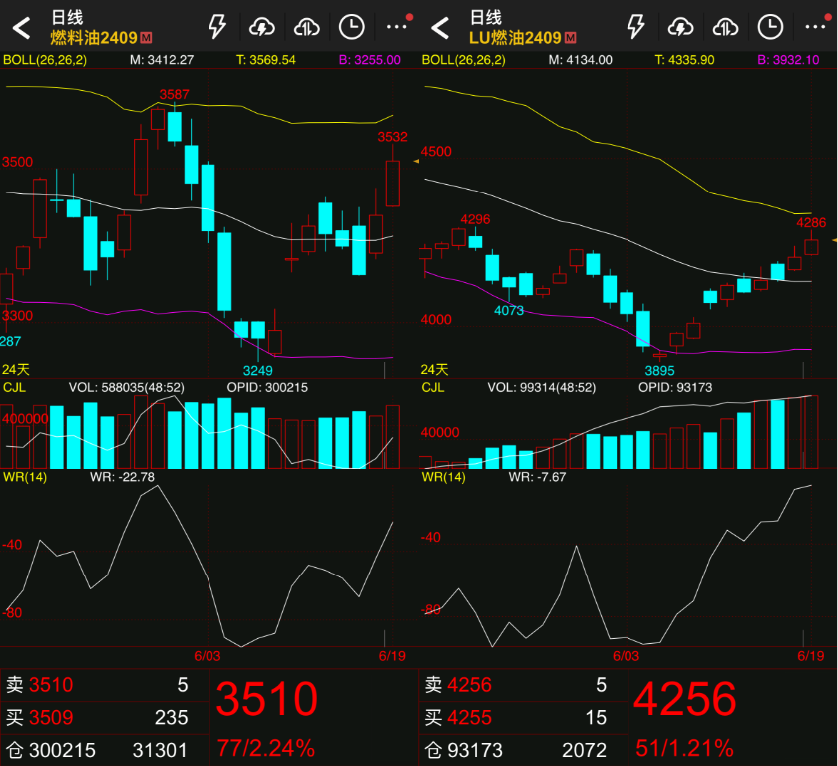The image size is (838, 766).
Task: Tap M: 4134.00 middle band value
Action: click(580, 60)
